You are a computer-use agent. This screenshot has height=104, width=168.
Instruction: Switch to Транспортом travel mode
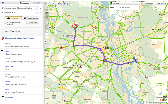point(31,18)
